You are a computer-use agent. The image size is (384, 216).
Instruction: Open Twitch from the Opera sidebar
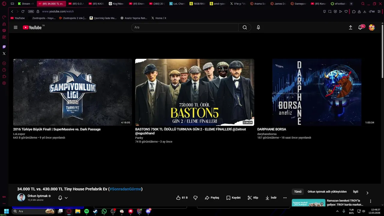(x=4, y=47)
